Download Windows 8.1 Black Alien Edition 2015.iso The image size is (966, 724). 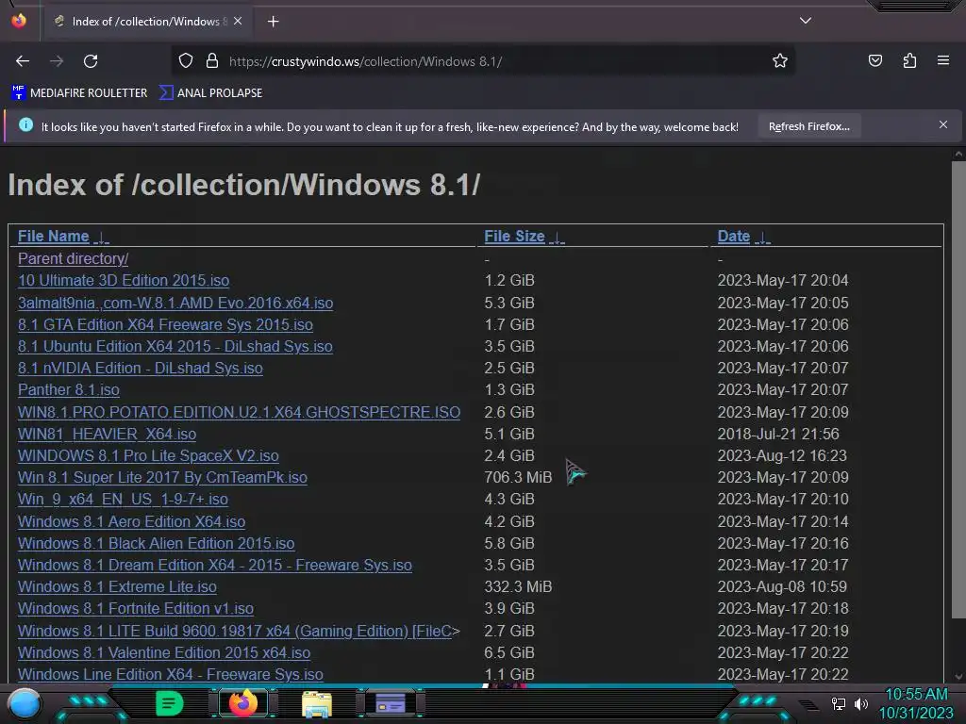pyautogui.click(x=156, y=543)
